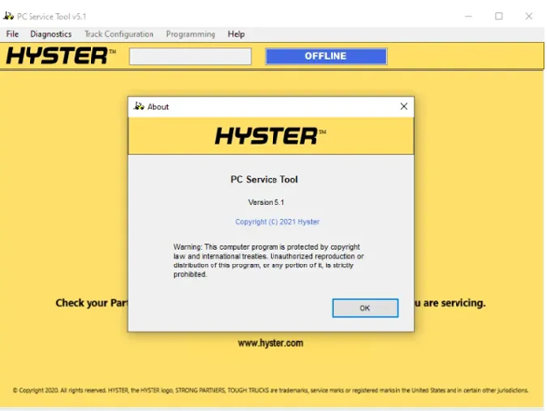Image resolution: width=547 pixels, height=411 pixels.
Task: Click the copyright warning paragraph
Action: click(269, 261)
